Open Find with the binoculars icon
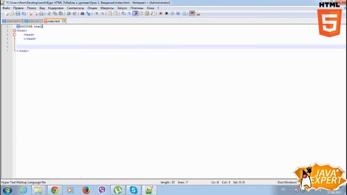Image resolution: width=347 pixels, height=195 pixels. coord(82,14)
